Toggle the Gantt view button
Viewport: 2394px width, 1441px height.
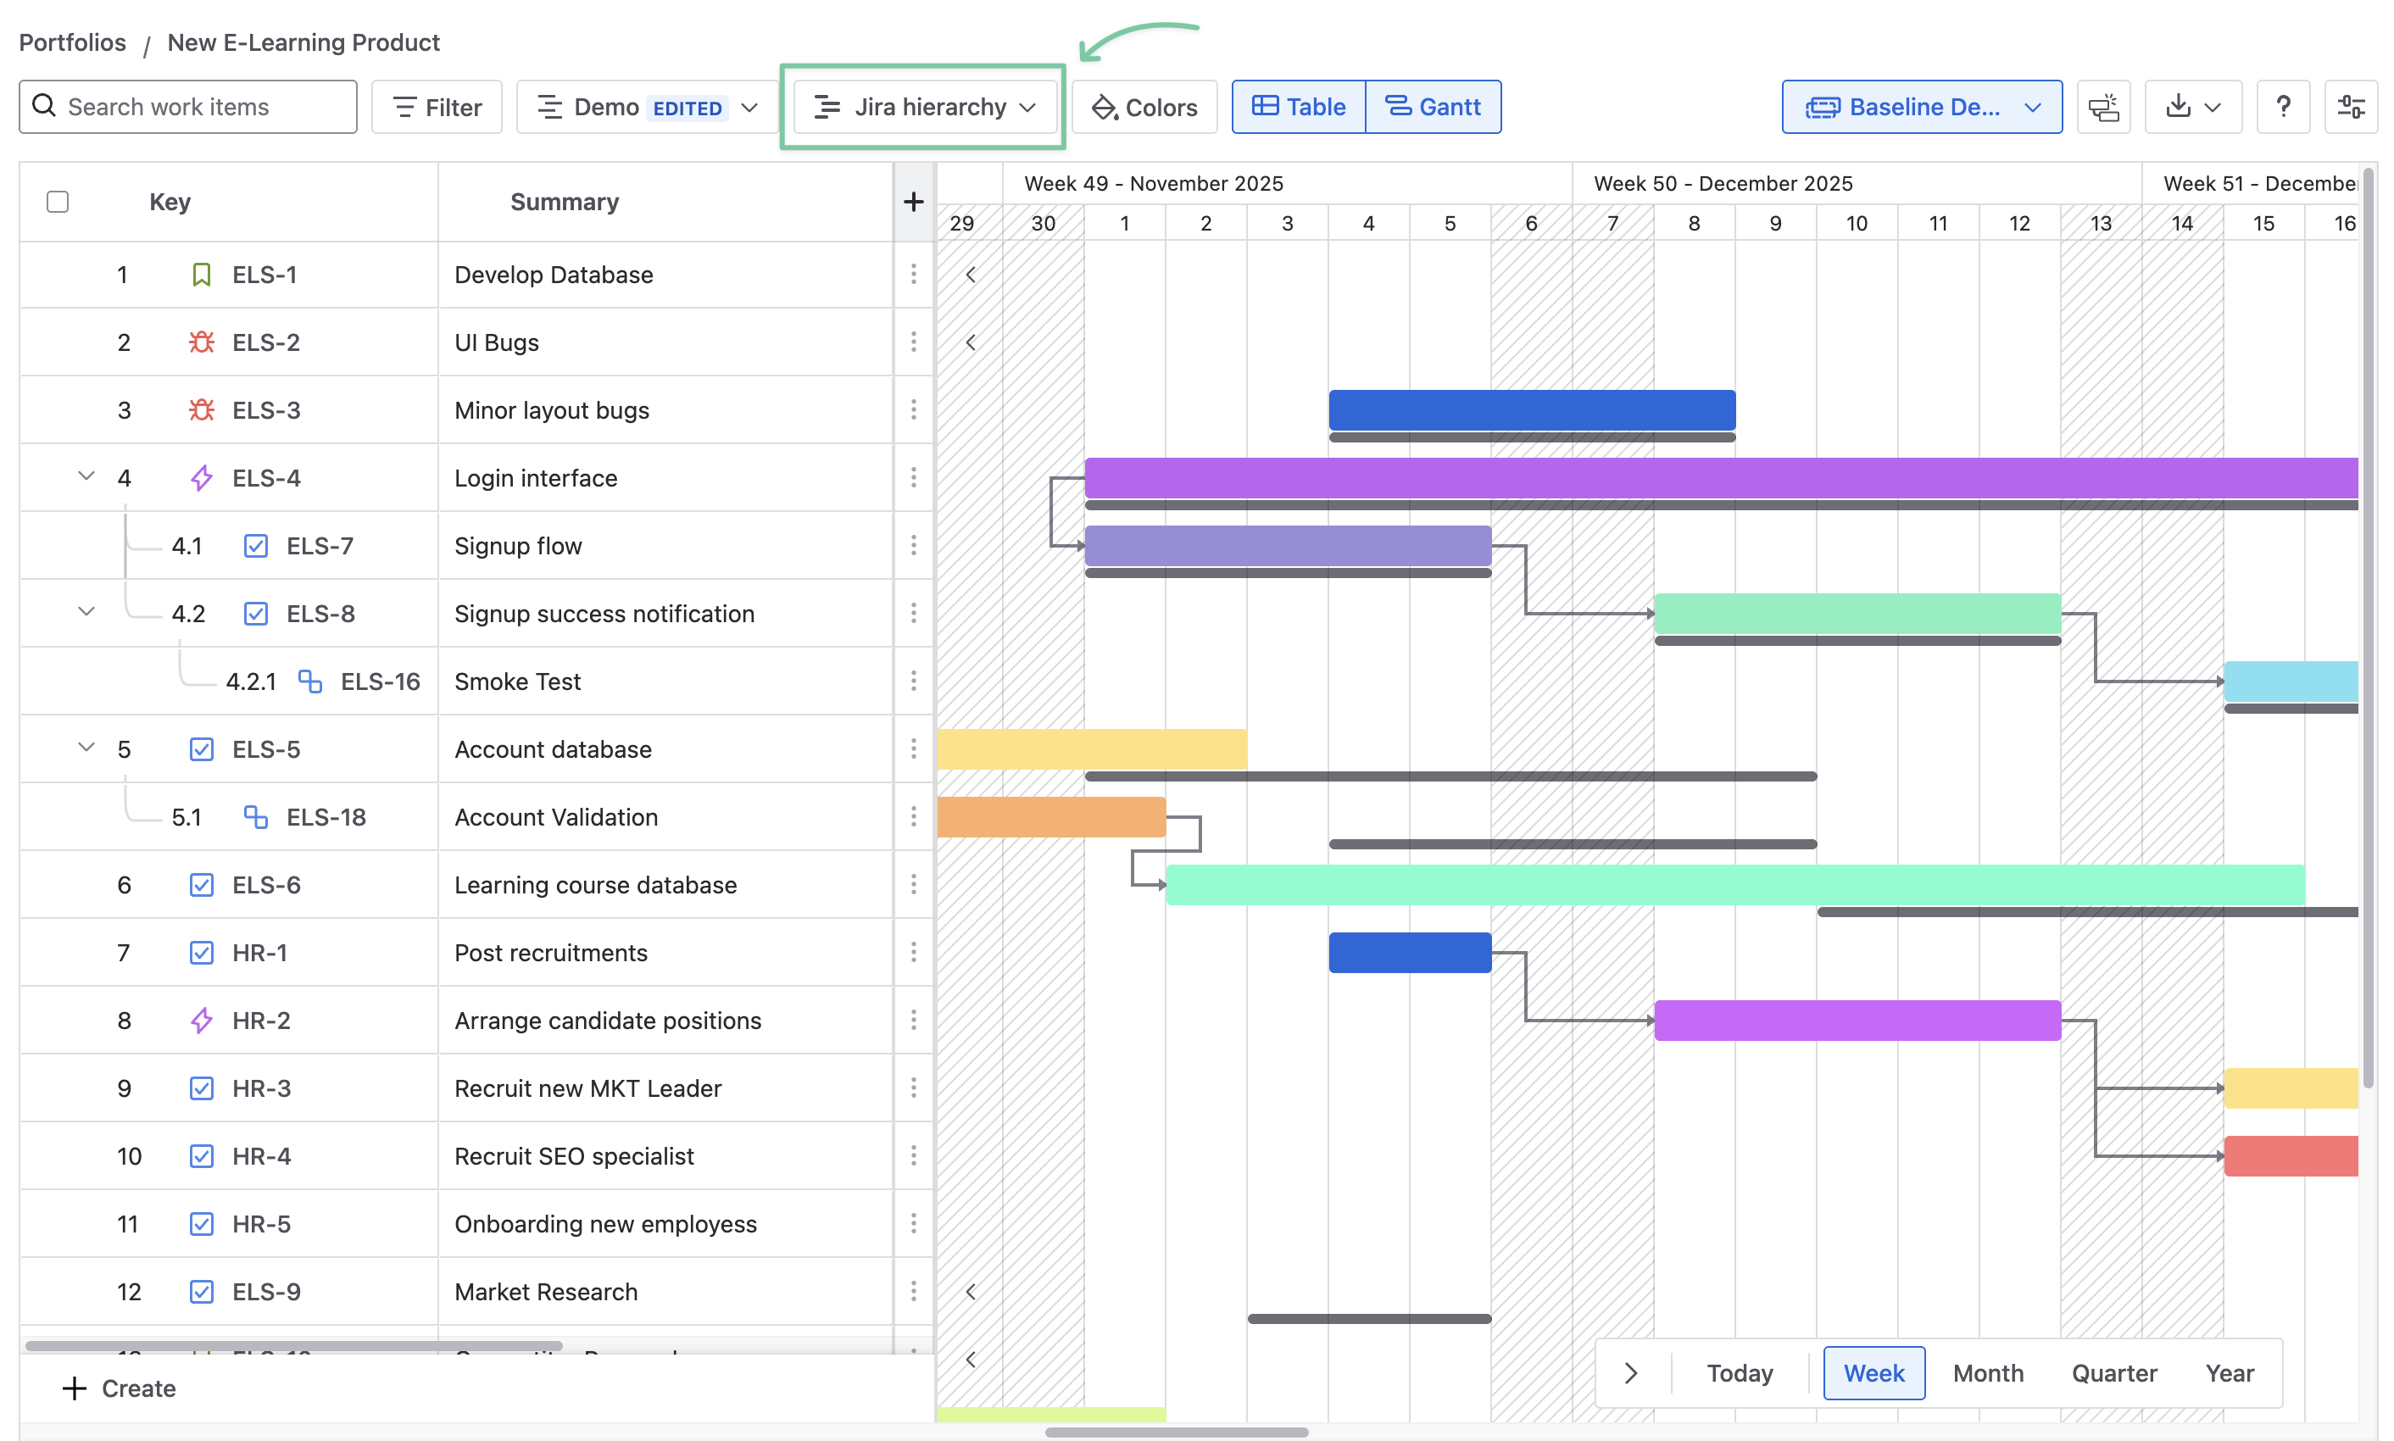click(x=1432, y=107)
